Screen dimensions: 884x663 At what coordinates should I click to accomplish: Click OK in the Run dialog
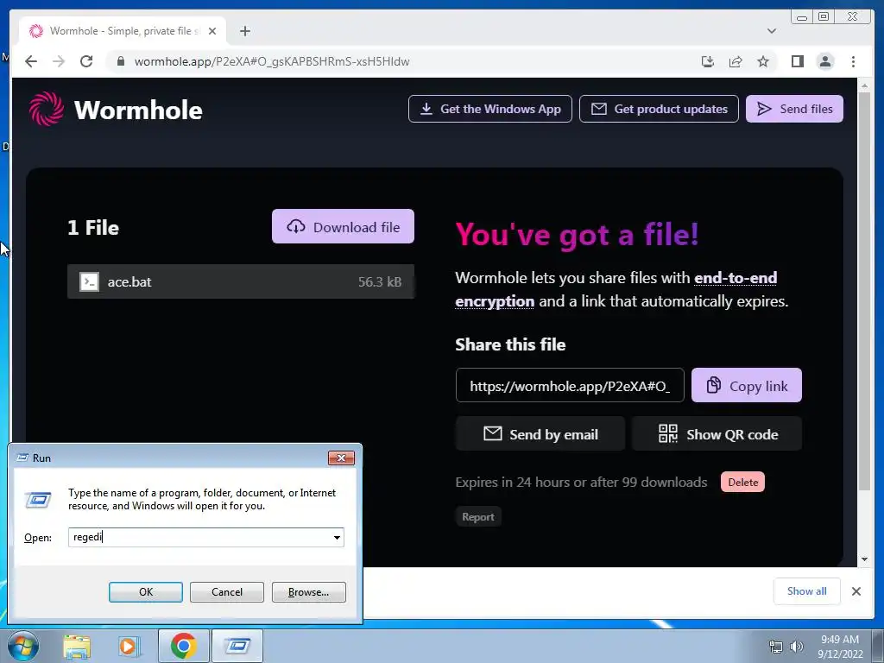pyautogui.click(x=145, y=592)
